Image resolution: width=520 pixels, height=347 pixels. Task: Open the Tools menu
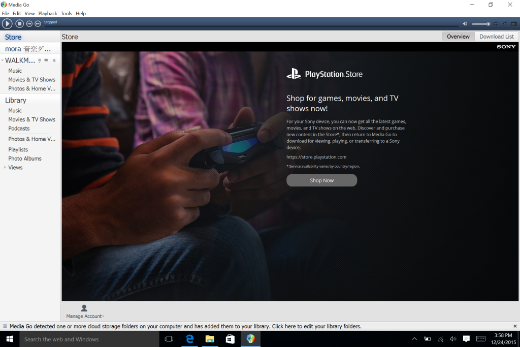(67, 14)
